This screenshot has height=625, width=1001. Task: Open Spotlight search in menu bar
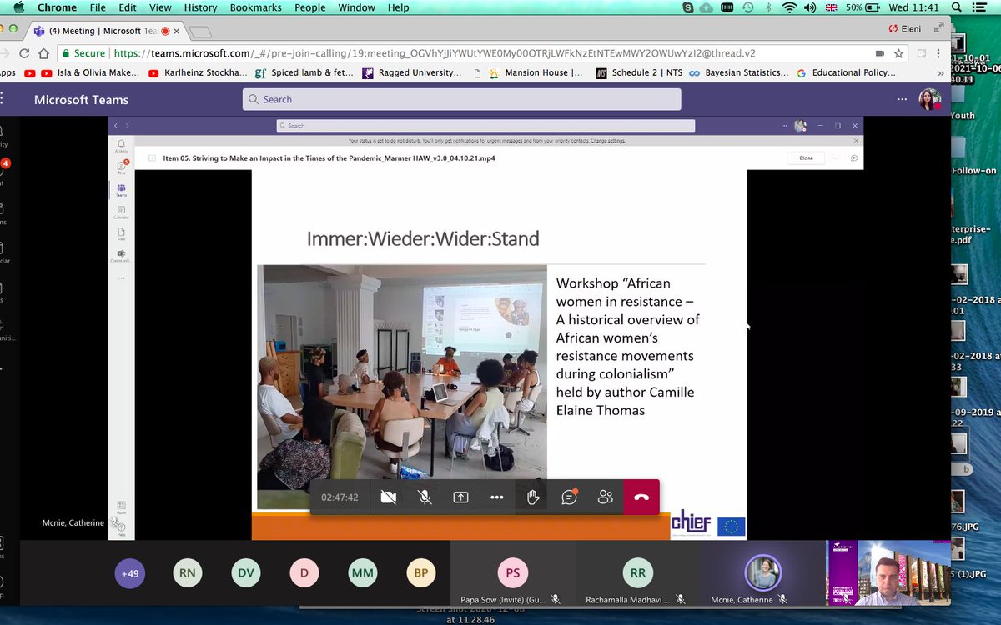pyautogui.click(x=958, y=7)
